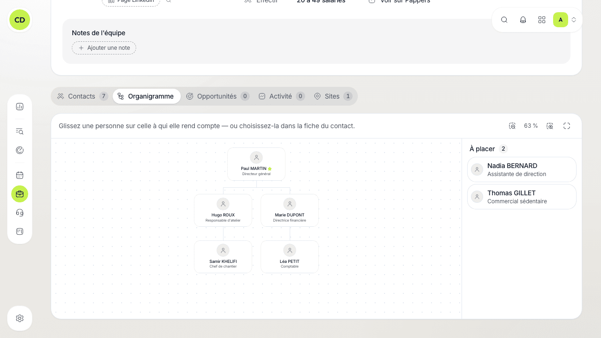Click the notification bell icon
The image size is (601, 338).
coord(523,20)
